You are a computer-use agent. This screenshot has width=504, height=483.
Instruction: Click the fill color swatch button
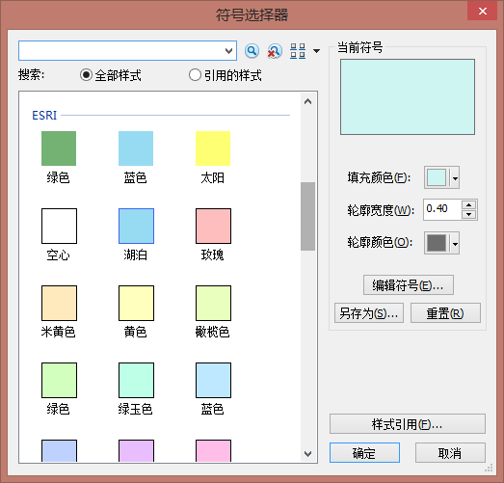(437, 177)
